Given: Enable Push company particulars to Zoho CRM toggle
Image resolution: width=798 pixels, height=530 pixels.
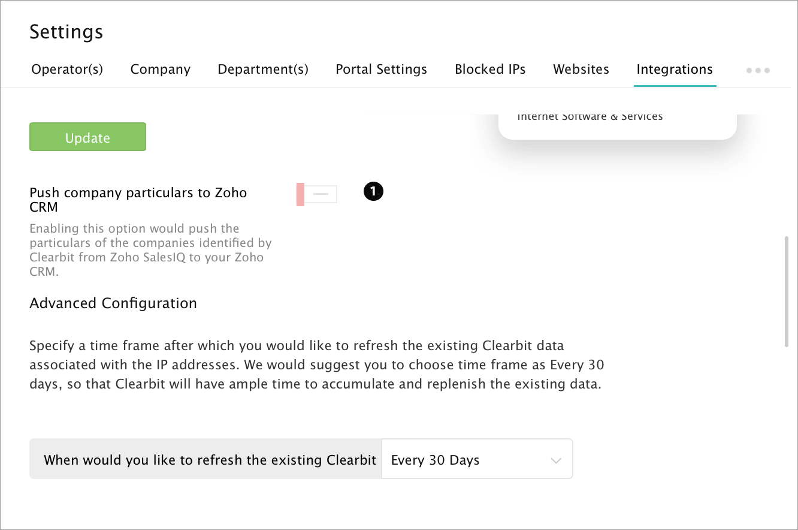Looking at the screenshot, I should pos(317,194).
